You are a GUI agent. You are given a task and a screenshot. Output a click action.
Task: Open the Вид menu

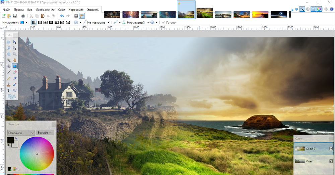point(30,10)
